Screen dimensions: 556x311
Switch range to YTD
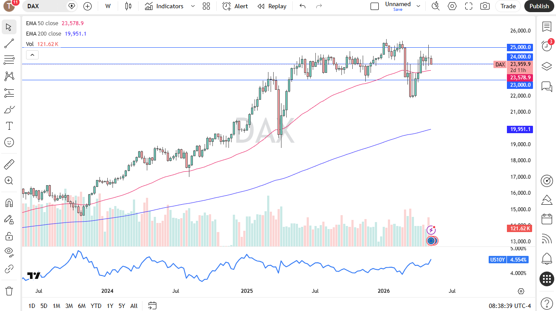pyautogui.click(x=96, y=306)
